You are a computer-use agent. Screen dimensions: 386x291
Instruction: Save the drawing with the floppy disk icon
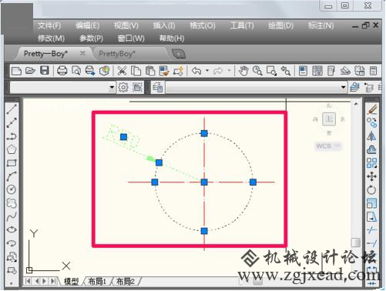click(x=45, y=71)
